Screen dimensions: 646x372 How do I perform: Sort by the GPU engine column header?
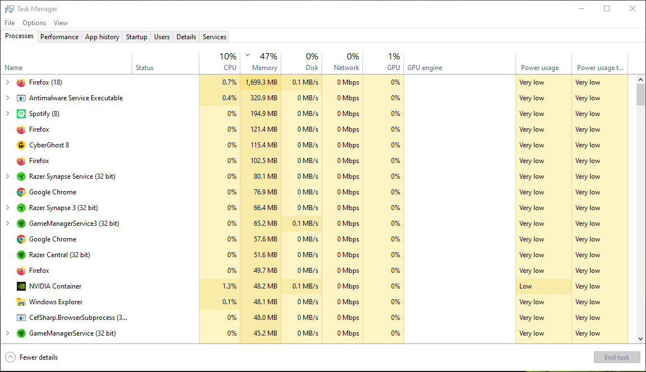pyautogui.click(x=460, y=62)
